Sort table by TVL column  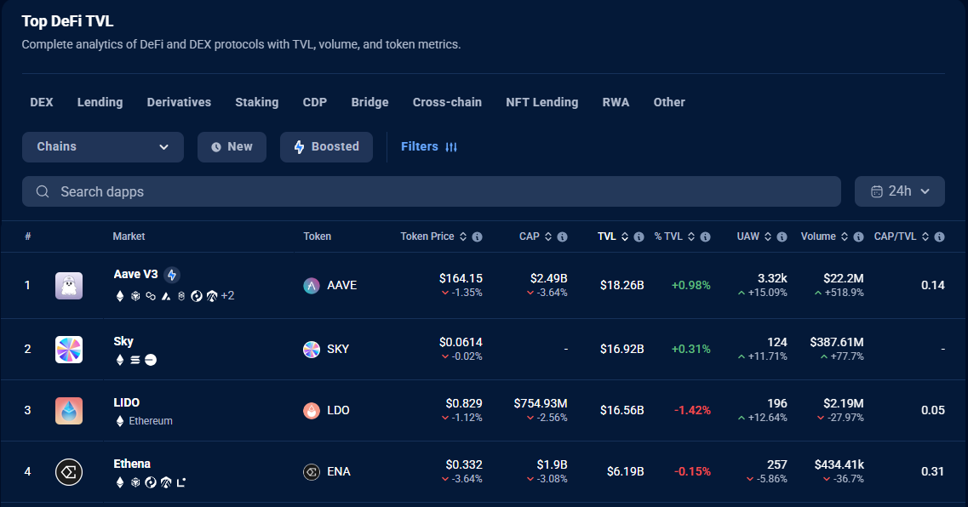[x=625, y=236]
